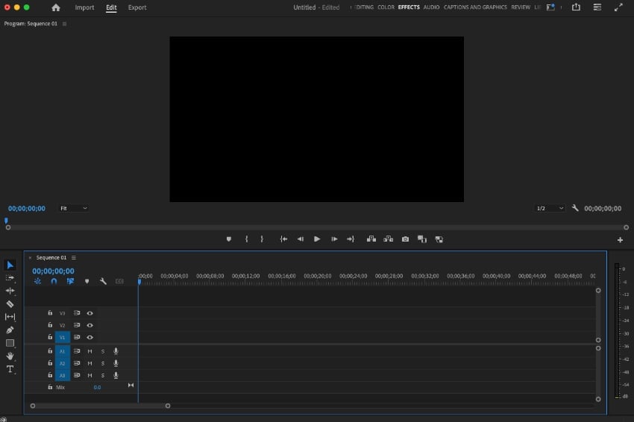The width and height of the screenshot is (634, 422).
Task: Click the Mix track volume value 0.0
Action: click(97, 387)
